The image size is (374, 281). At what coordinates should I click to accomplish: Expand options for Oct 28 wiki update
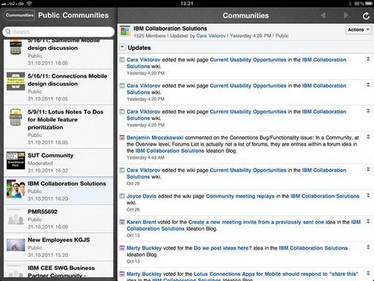(368, 170)
